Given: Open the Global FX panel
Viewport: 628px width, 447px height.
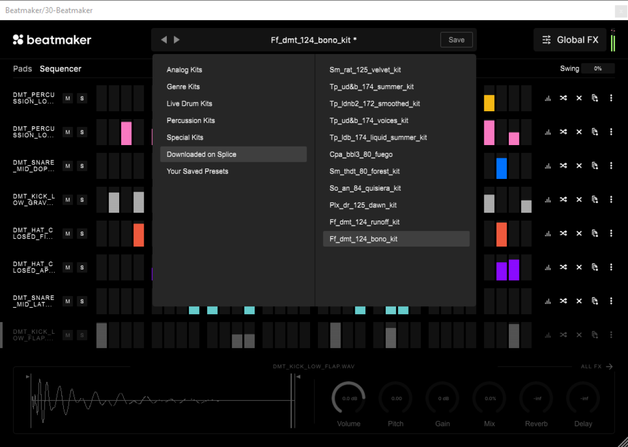Looking at the screenshot, I should (570, 40).
